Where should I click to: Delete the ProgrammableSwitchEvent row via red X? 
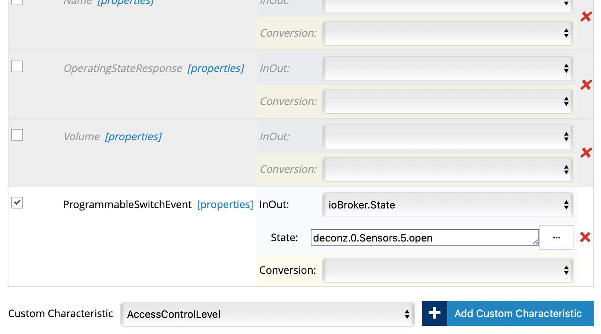point(585,237)
